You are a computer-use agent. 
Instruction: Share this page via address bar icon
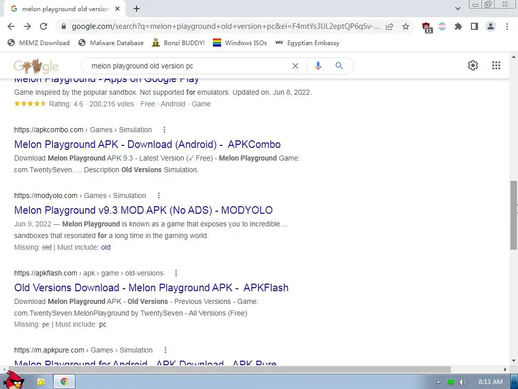(x=390, y=26)
